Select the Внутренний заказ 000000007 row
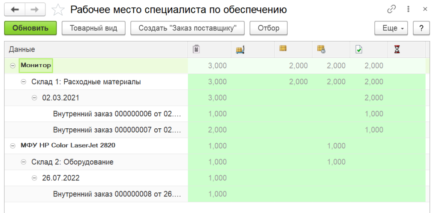Image resolution: width=439 pixels, height=213 pixels. pos(117,130)
